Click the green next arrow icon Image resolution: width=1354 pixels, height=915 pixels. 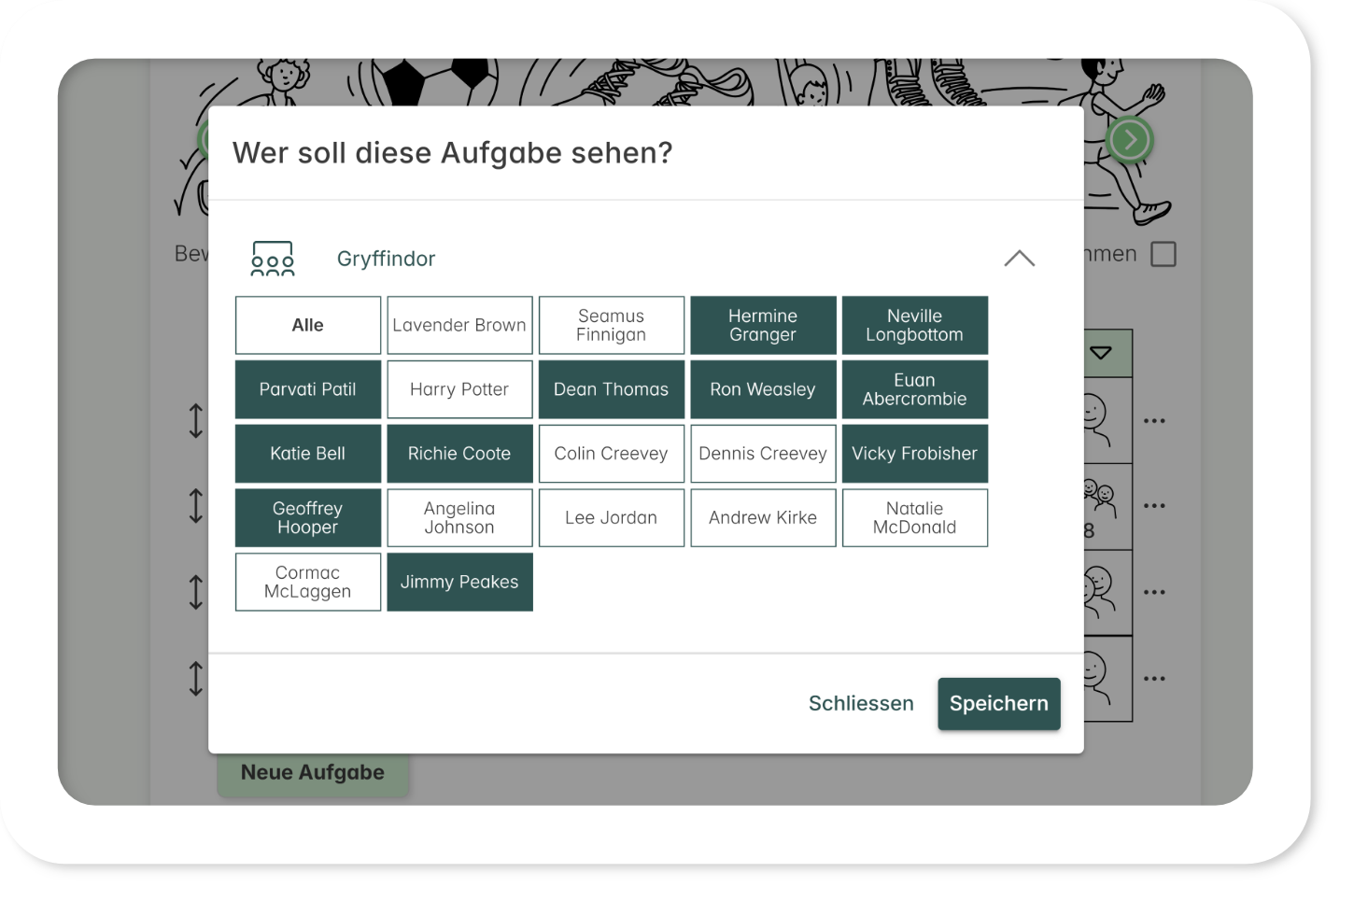coord(1130,140)
